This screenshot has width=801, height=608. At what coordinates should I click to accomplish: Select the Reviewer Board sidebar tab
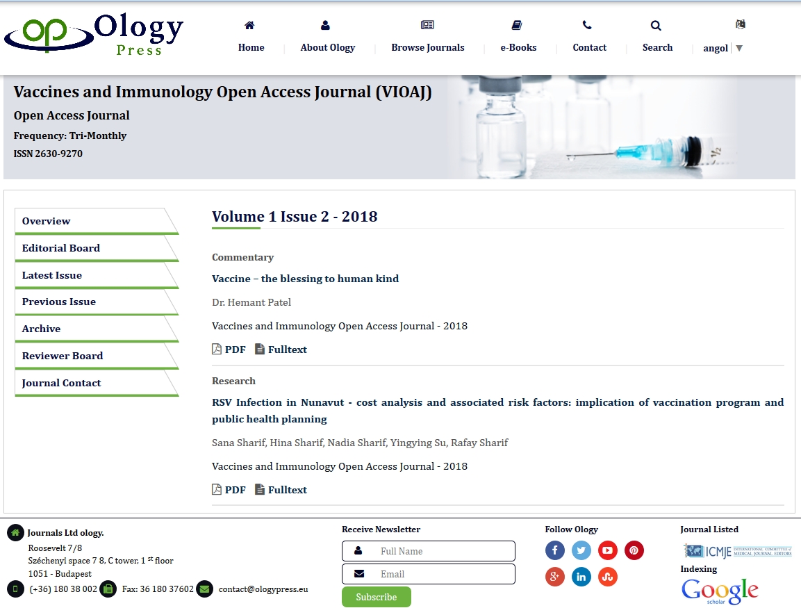pos(97,356)
